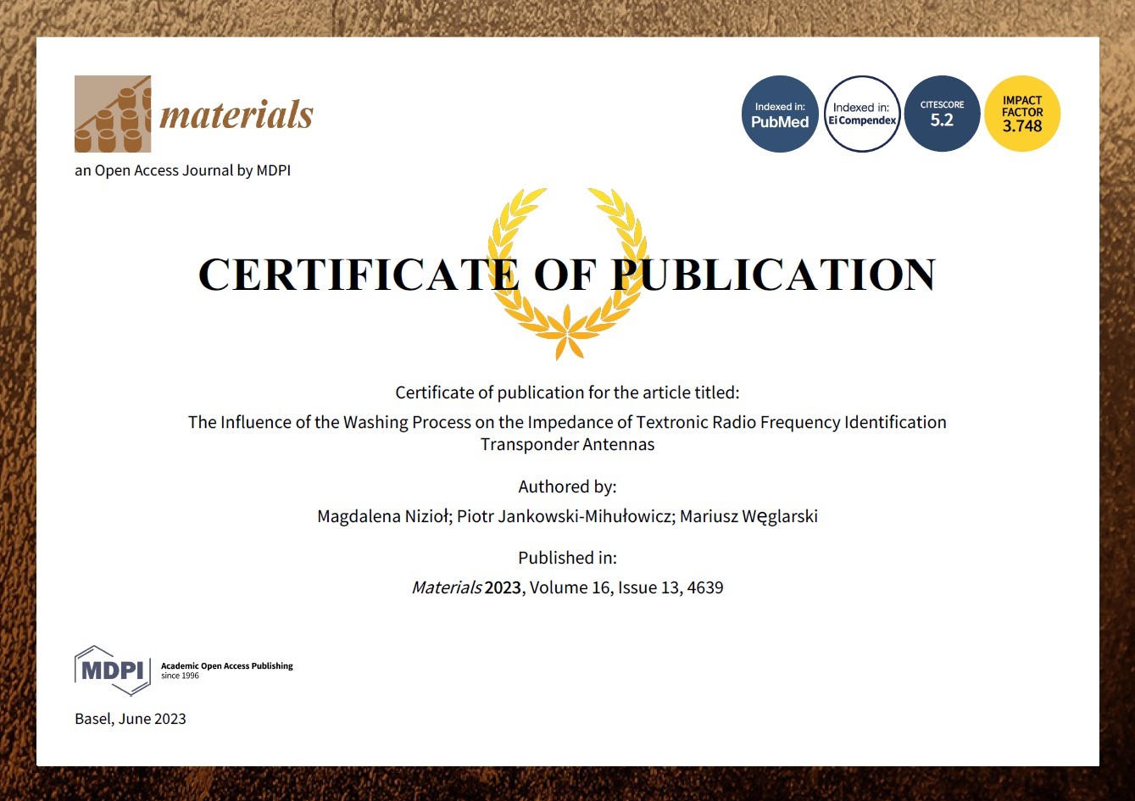The width and height of the screenshot is (1135, 801).
Task: Click author name Magdalena Nizioł
Action: 383,516
